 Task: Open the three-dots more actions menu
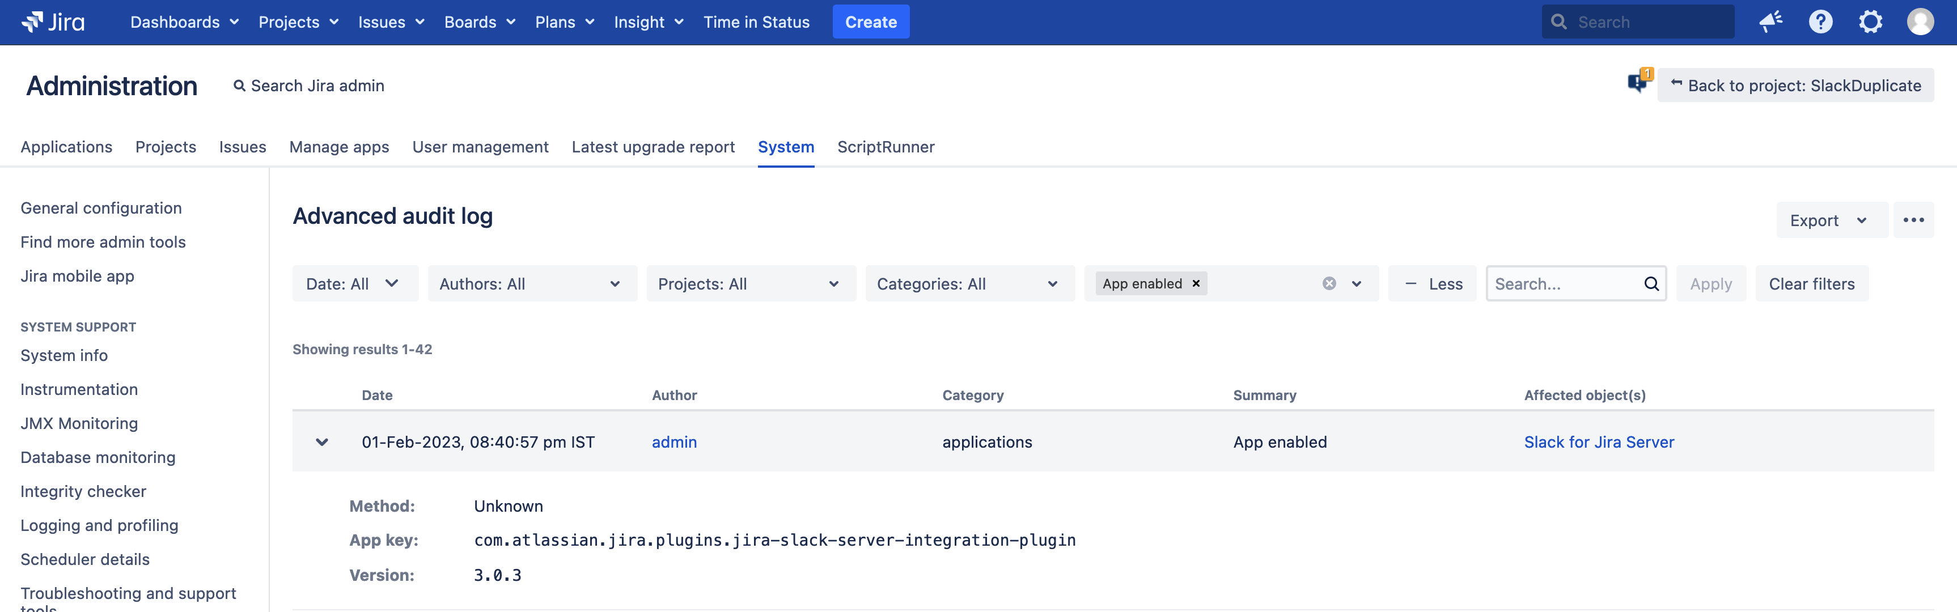point(1913,220)
